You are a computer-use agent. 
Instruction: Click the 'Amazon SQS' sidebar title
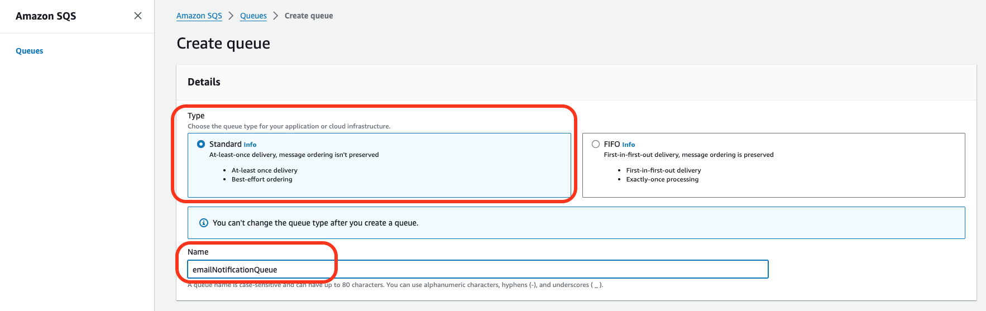[x=46, y=16]
